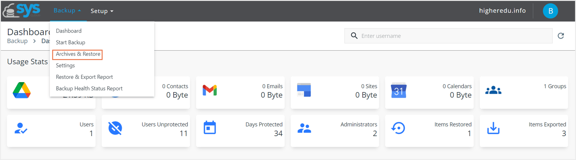576x160 pixels.
Task: Click the Gmail envelope icon
Action: 210,90
